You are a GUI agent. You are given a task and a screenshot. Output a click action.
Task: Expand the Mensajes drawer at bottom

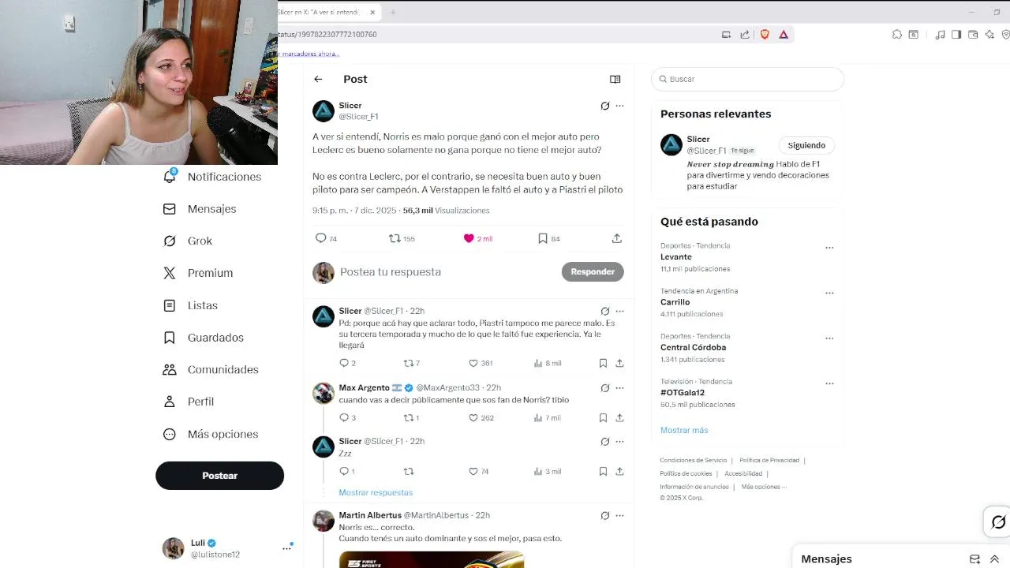(994, 559)
